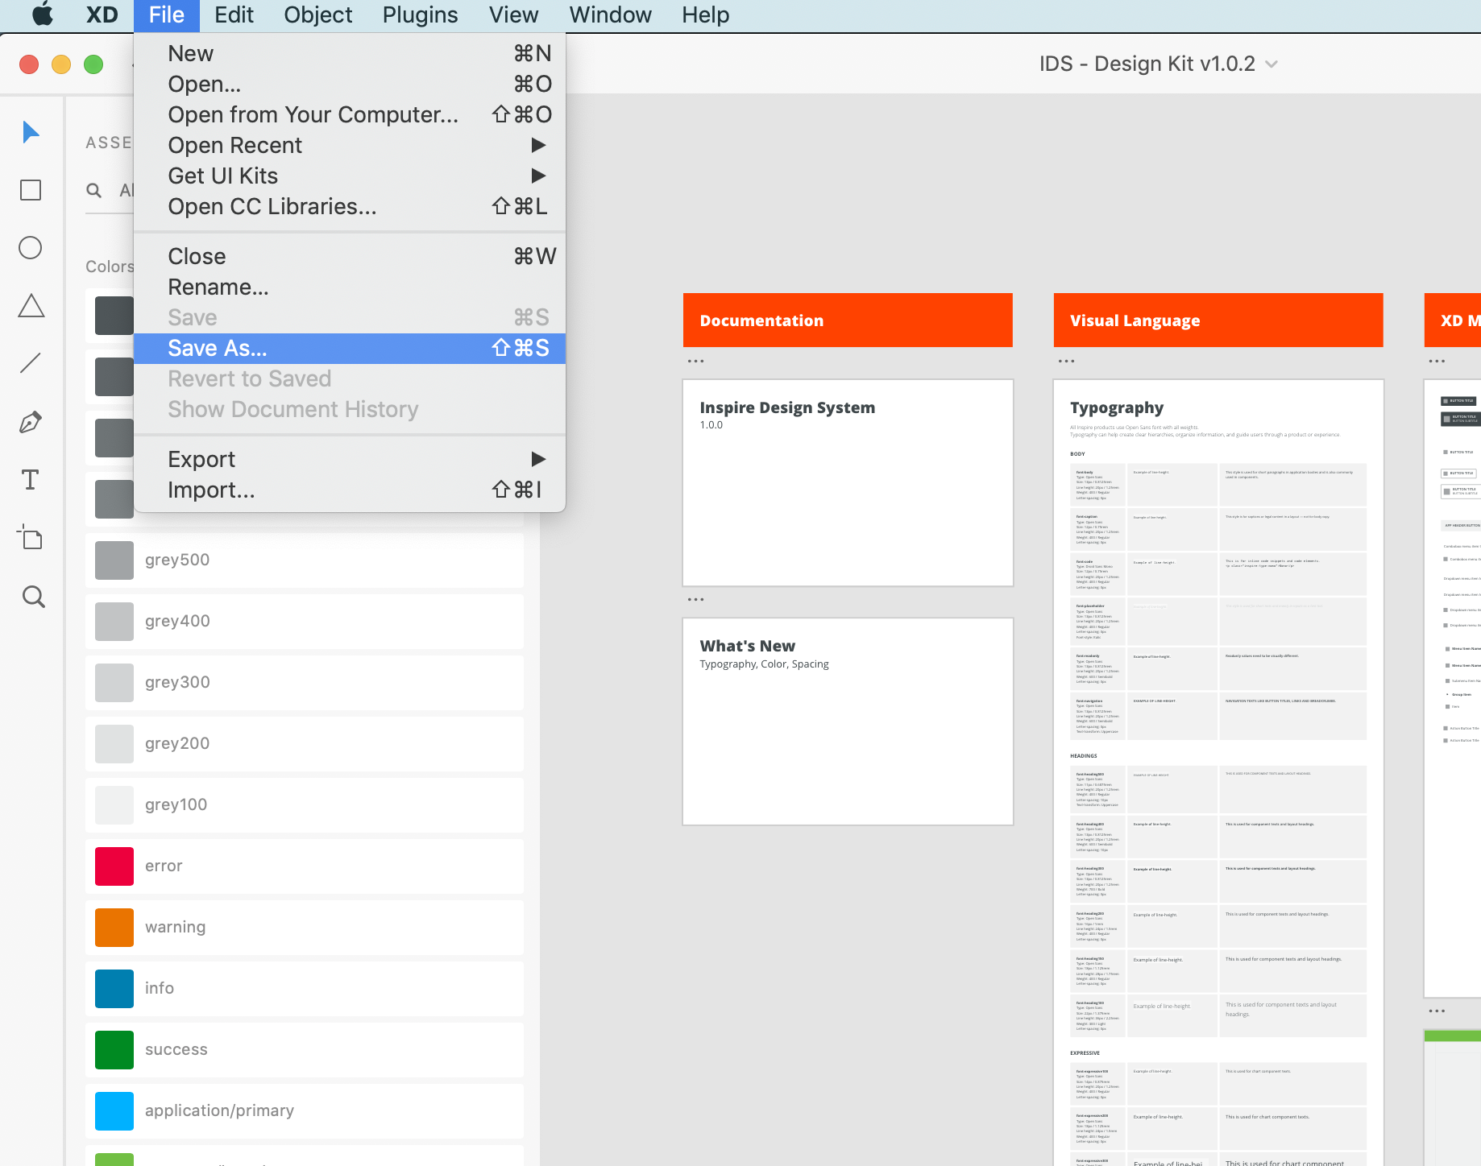Image resolution: width=1481 pixels, height=1166 pixels.
Task: Click the application/primary asset label
Action: 219,1111
